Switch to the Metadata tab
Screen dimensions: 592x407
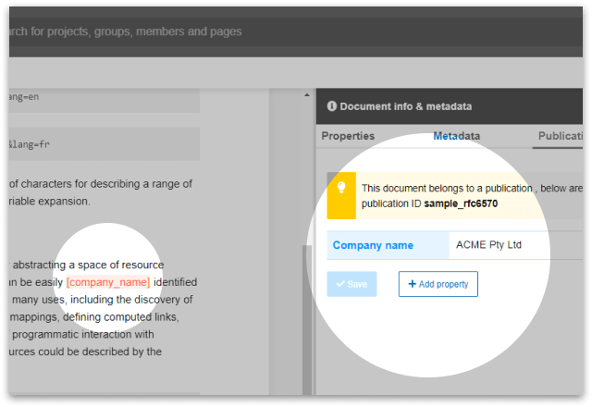click(x=456, y=136)
